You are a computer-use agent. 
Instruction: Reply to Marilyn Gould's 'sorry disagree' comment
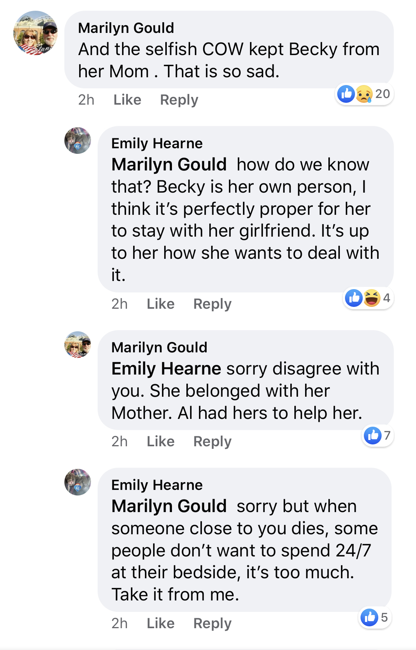(212, 441)
